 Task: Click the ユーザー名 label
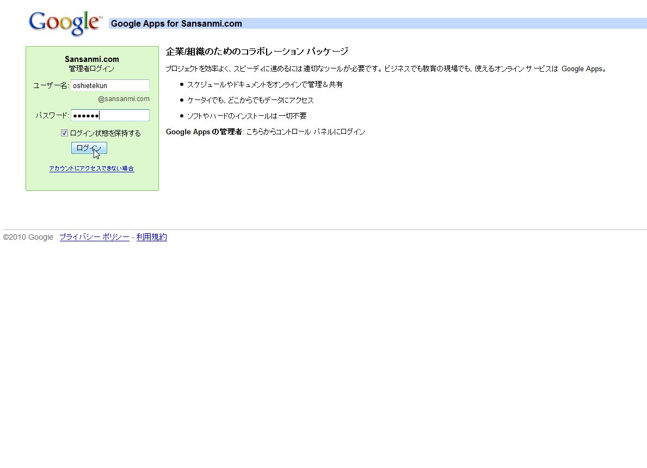(x=51, y=86)
